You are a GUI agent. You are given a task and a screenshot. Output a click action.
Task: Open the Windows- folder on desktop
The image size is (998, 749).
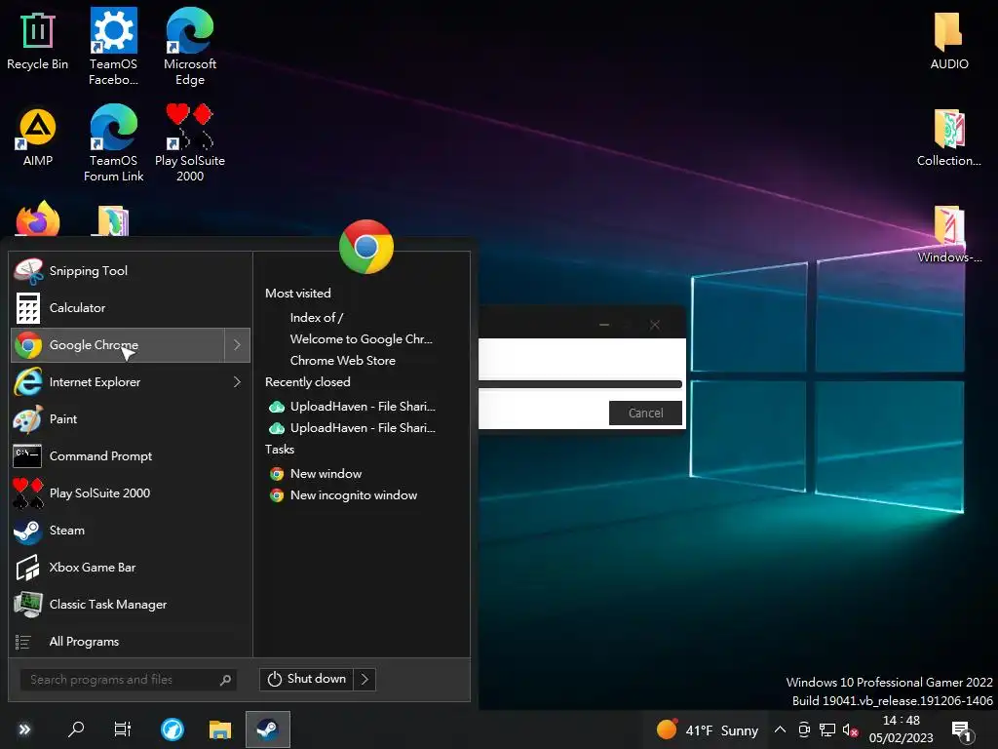(x=948, y=234)
